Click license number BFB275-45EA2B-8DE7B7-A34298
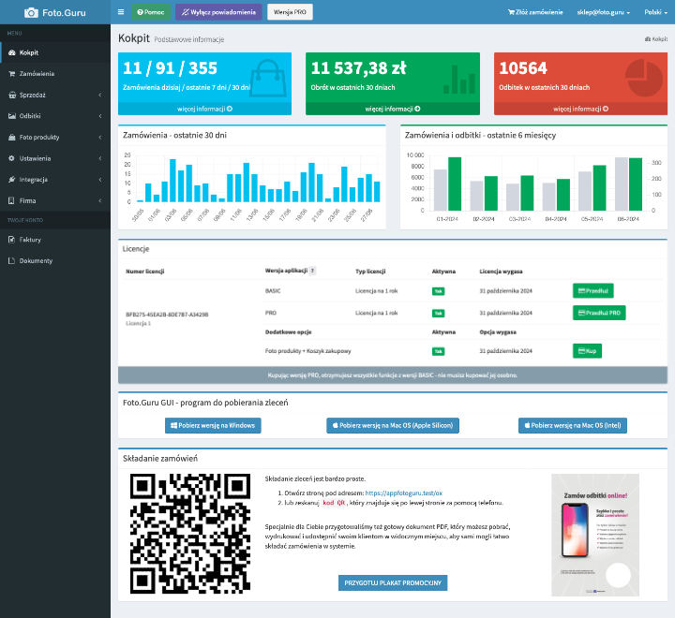This screenshot has width=675, height=618. tap(167, 315)
